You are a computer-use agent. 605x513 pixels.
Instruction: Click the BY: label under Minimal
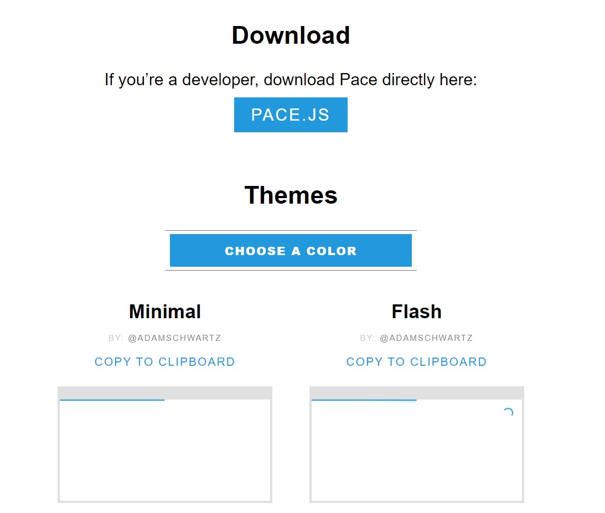(116, 338)
